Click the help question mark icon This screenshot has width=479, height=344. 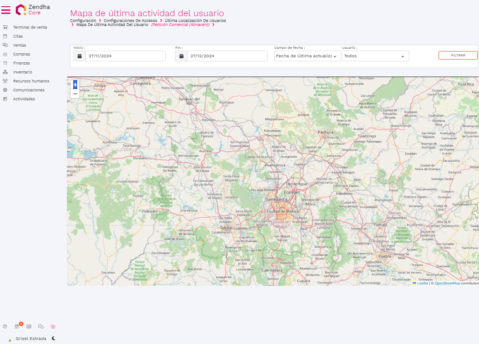(x=5, y=327)
